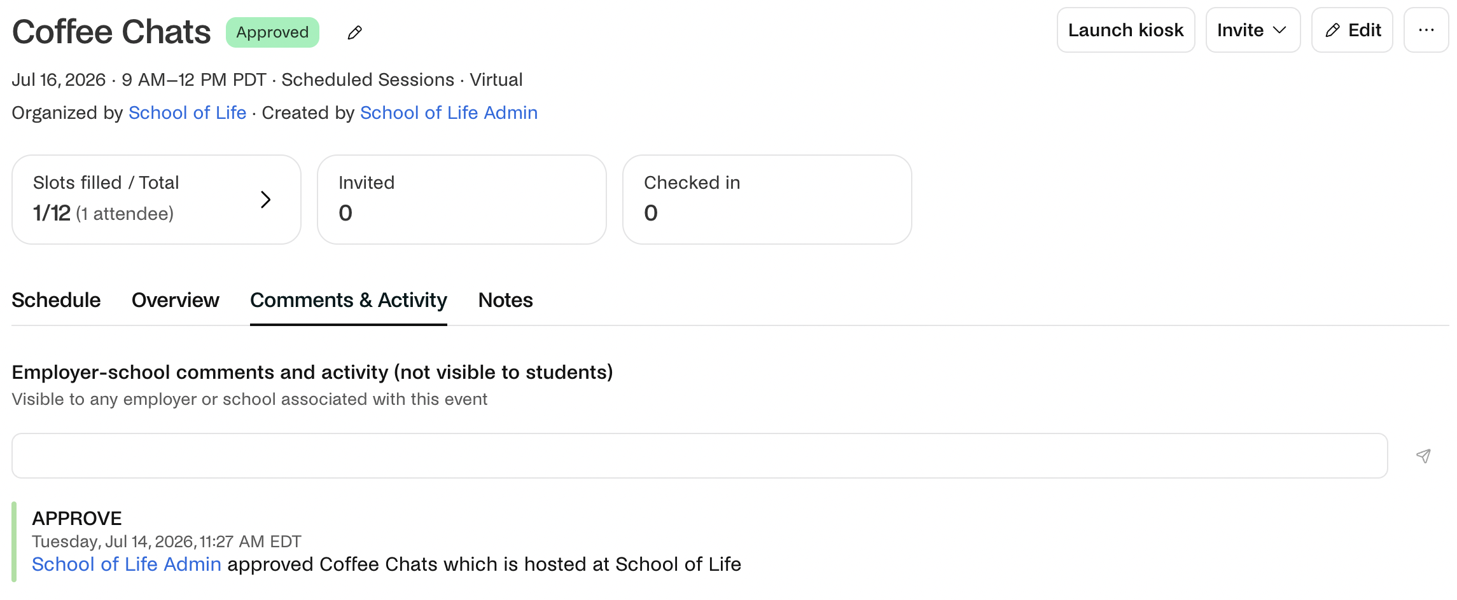The width and height of the screenshot is (1457, 600).
Task: Click the Edit button
Action: [1352, 30]
